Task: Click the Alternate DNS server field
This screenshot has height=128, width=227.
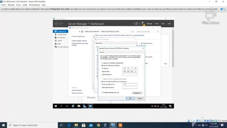Action: point(130,87)
